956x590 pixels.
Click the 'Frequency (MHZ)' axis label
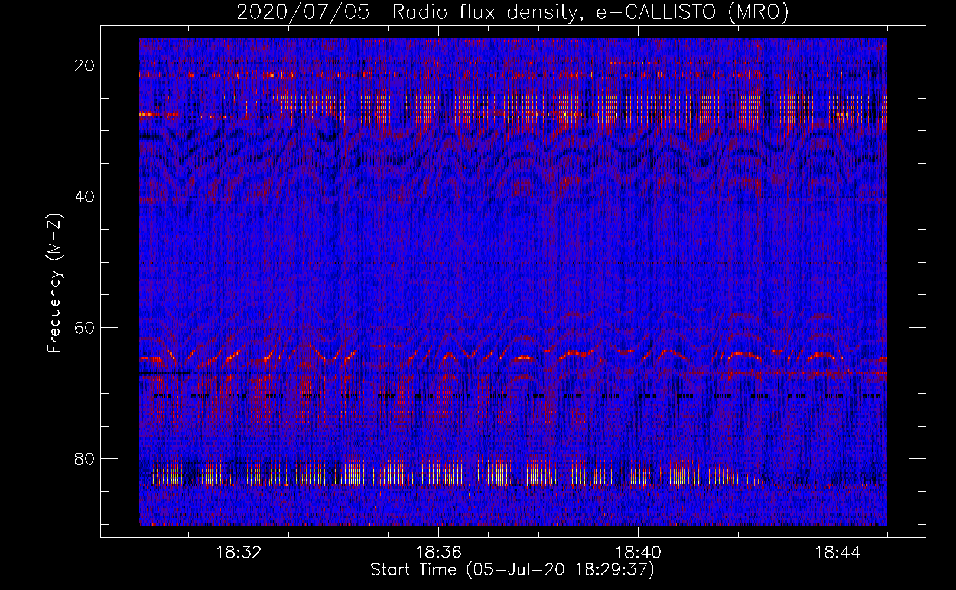click(x=54, y=283)
